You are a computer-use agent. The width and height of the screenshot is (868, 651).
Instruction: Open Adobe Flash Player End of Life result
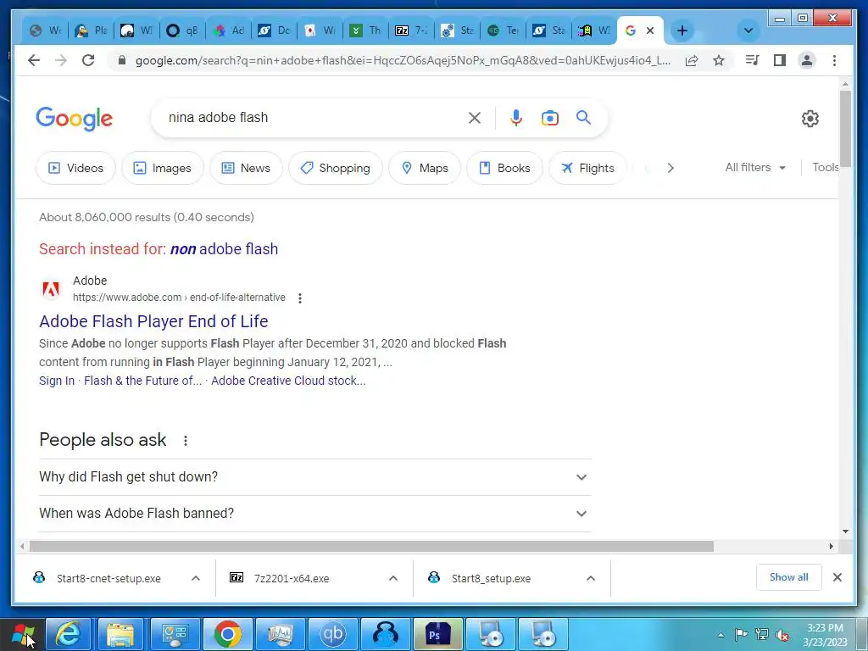coord(153,321)
